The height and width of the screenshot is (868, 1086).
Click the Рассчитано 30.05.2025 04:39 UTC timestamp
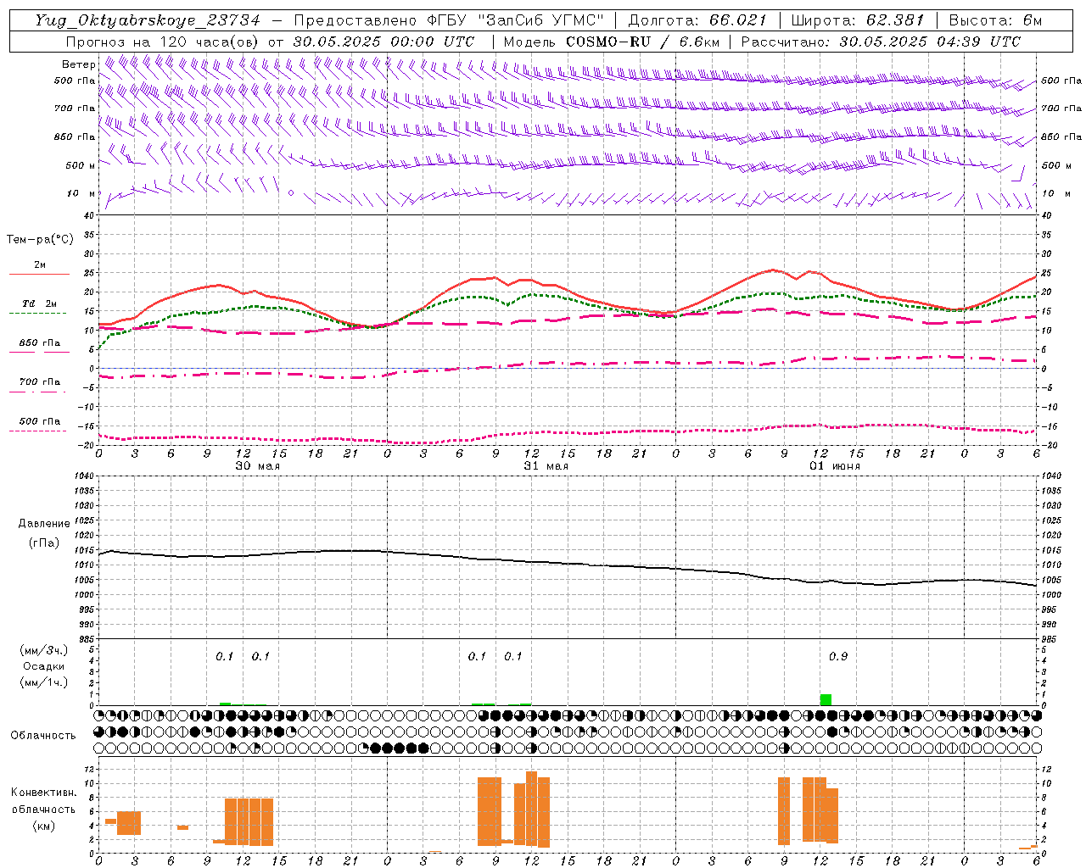tap(881, 42)
